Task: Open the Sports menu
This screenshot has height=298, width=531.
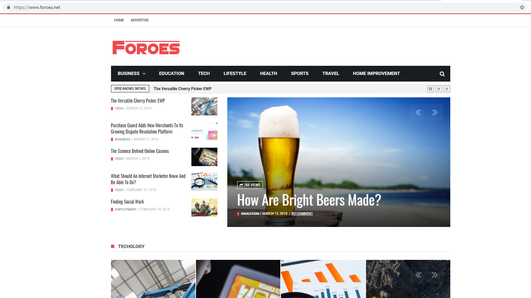Action: [x=300, y=74]
